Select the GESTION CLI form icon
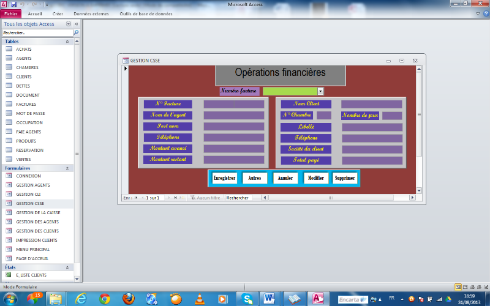The image size is (490, 306). tap(9, 194)
